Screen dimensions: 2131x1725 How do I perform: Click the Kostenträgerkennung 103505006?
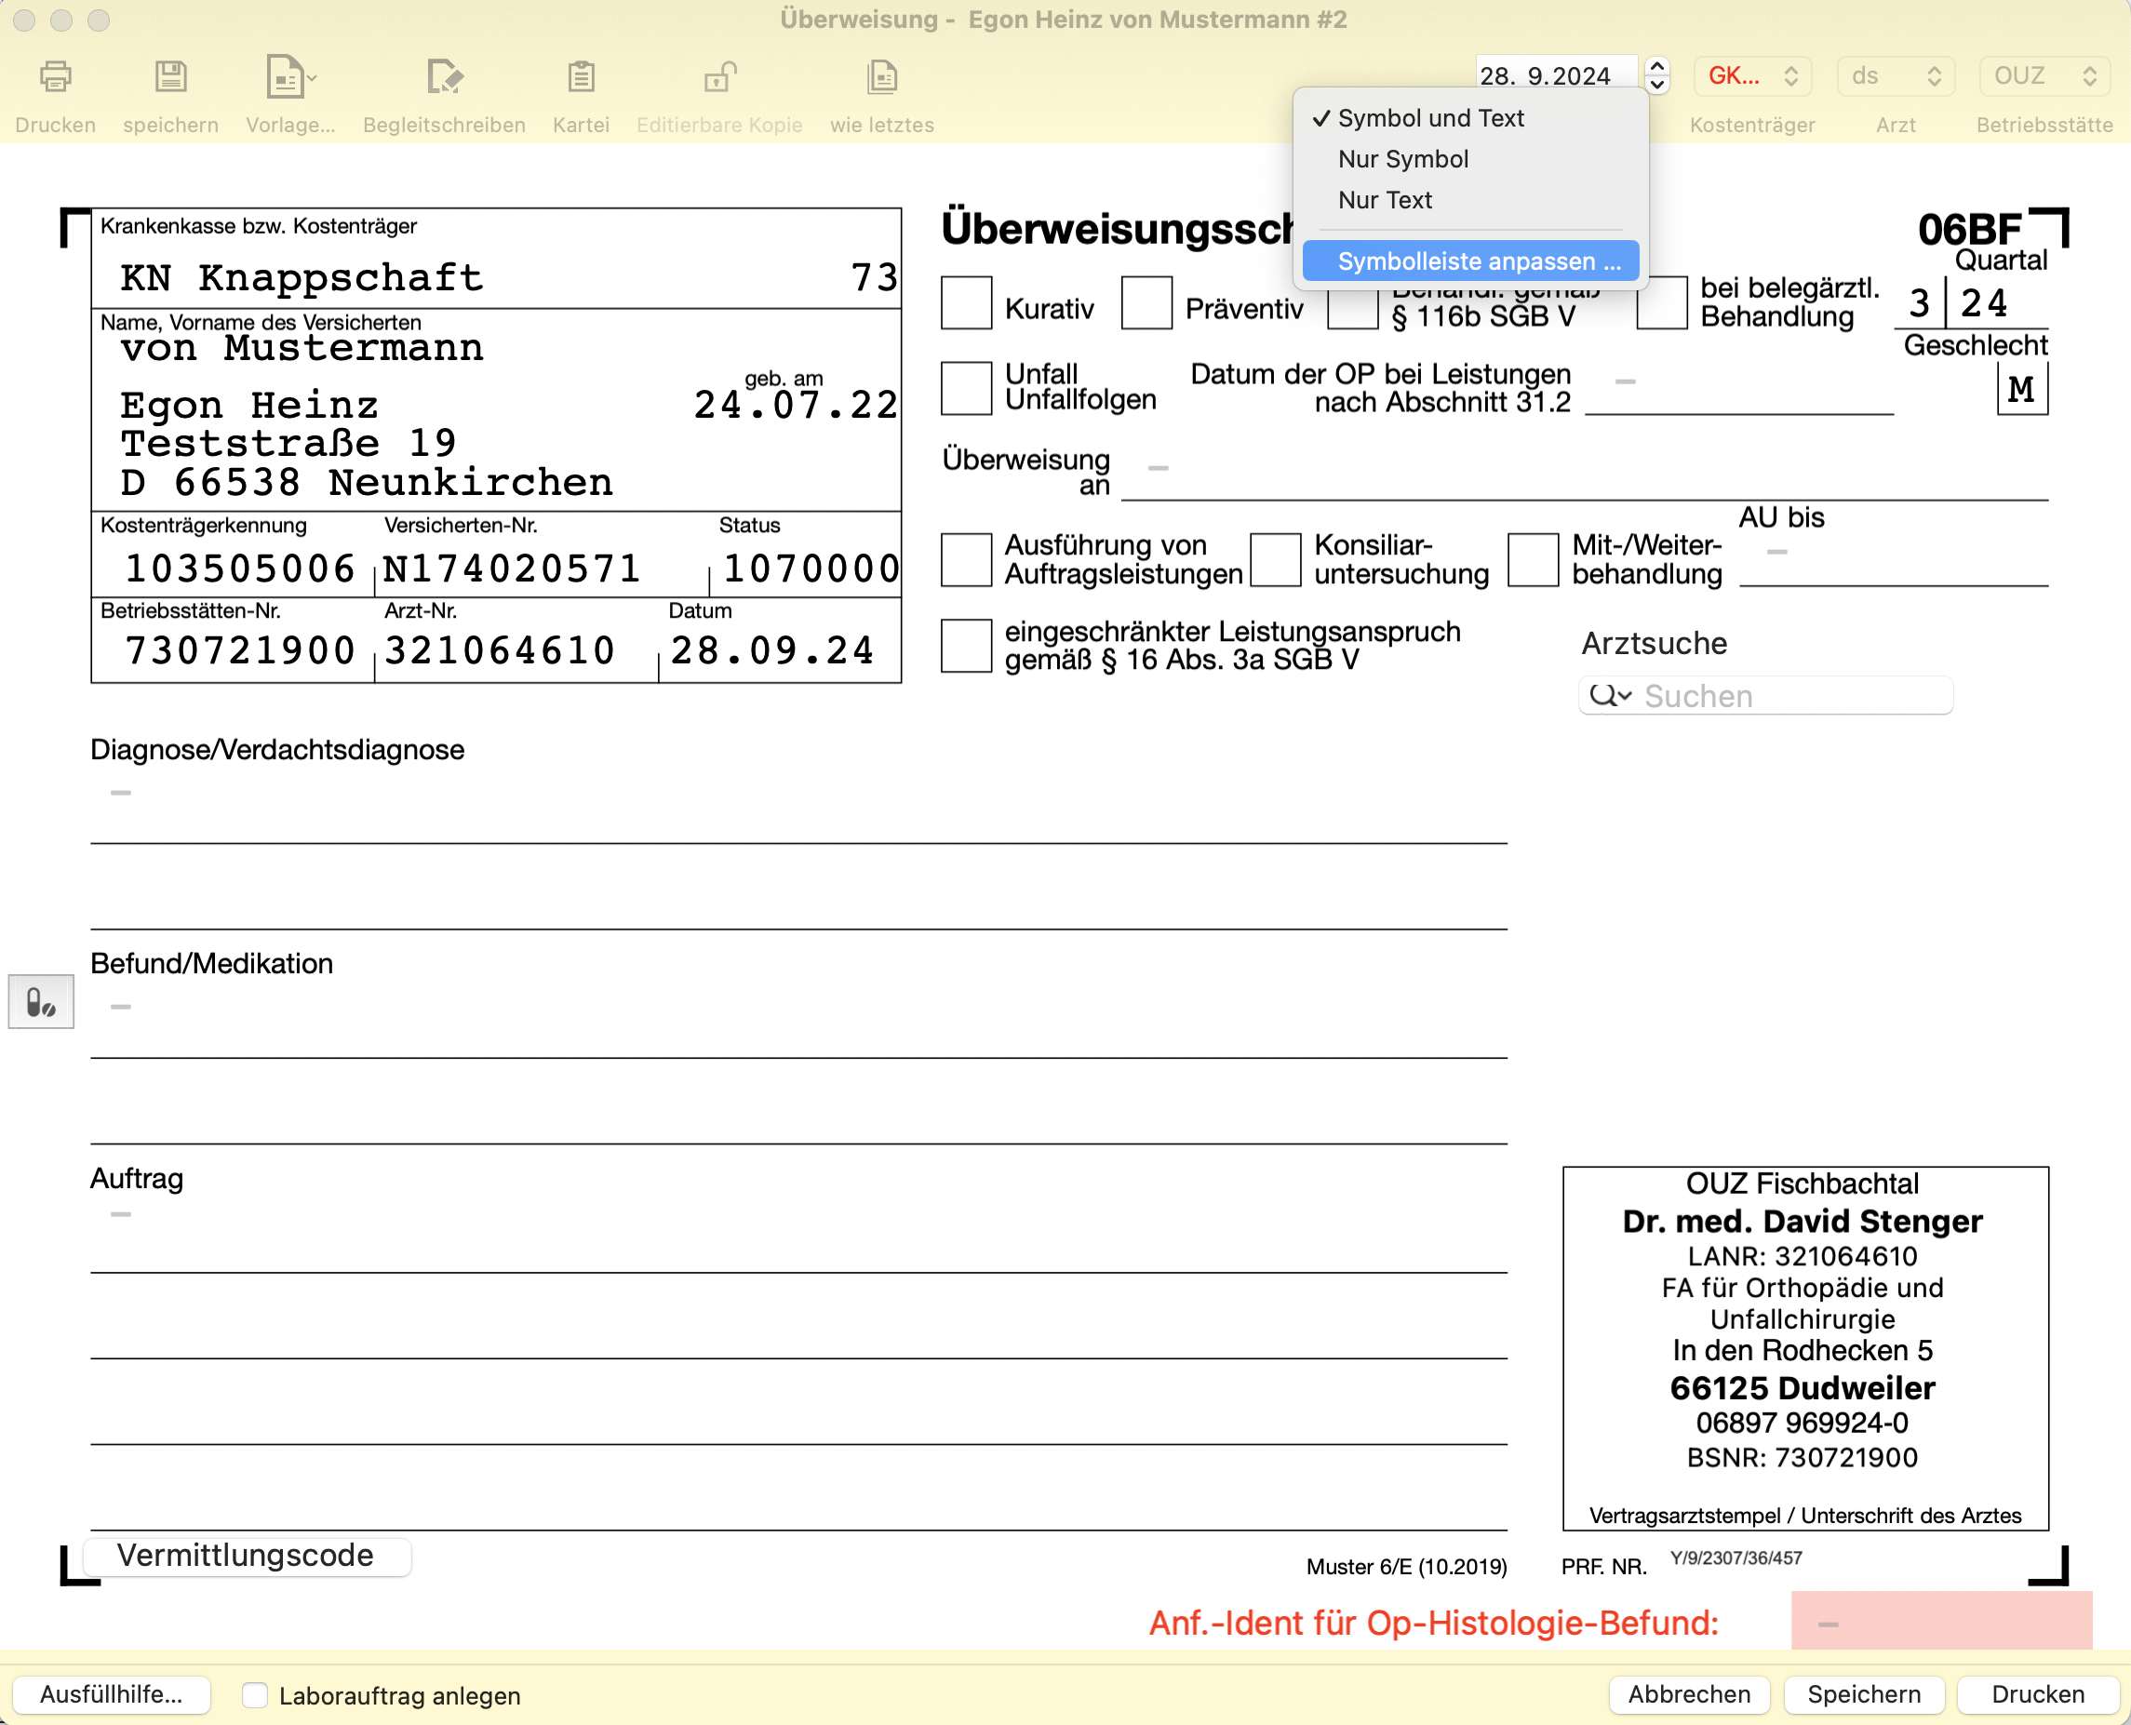pyautogui.click(x=238, y=568)
